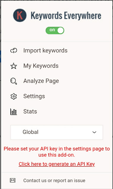Click the envelope contact icon
113x189 pixels.
[12, 180]
